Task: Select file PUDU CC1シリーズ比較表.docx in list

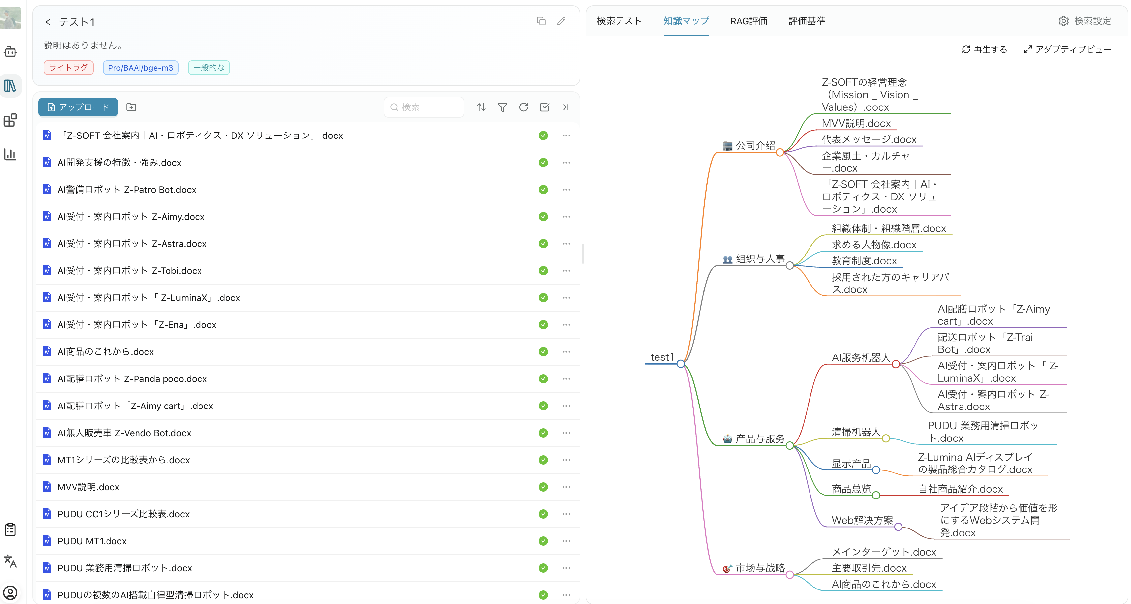Action: point(123,514)
